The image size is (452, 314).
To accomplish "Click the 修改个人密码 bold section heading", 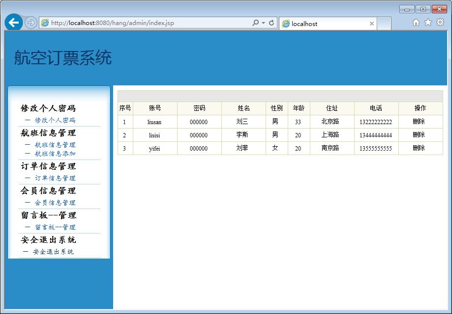I will pyautogui.click(x=48, y=108).
